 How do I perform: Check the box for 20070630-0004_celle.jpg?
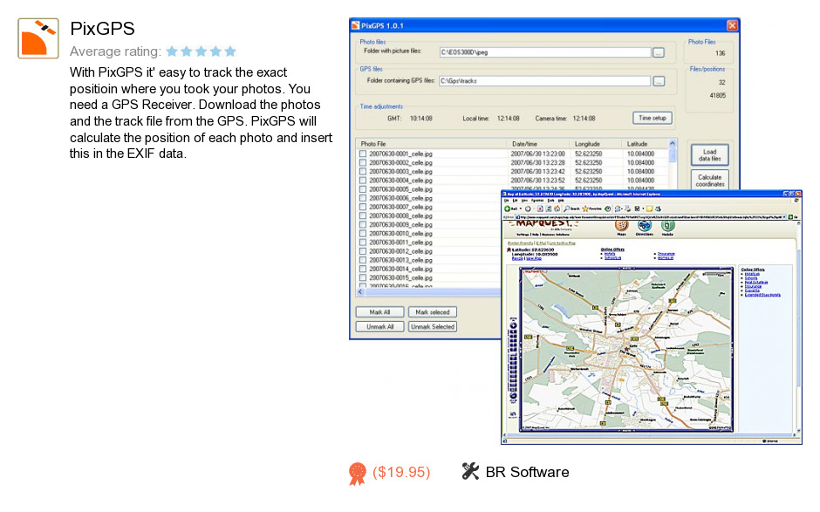363,181
